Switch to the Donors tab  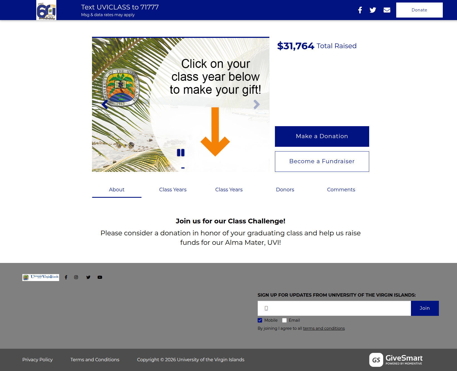pyautogui.click(x=285, y=190)
